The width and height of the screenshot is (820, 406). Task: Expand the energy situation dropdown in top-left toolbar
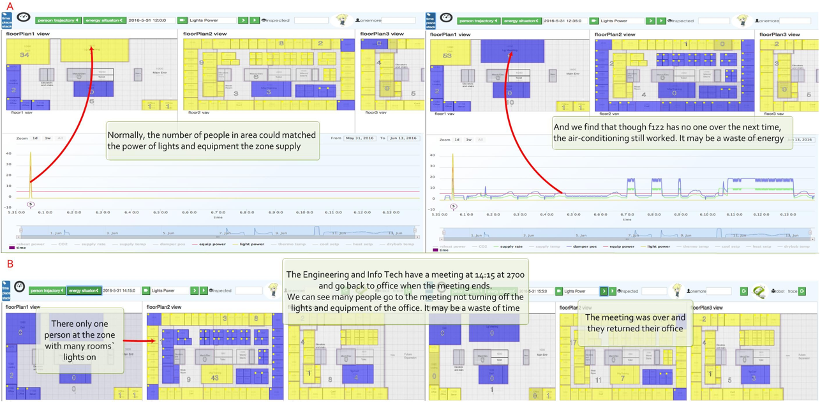tap(104, 20)
